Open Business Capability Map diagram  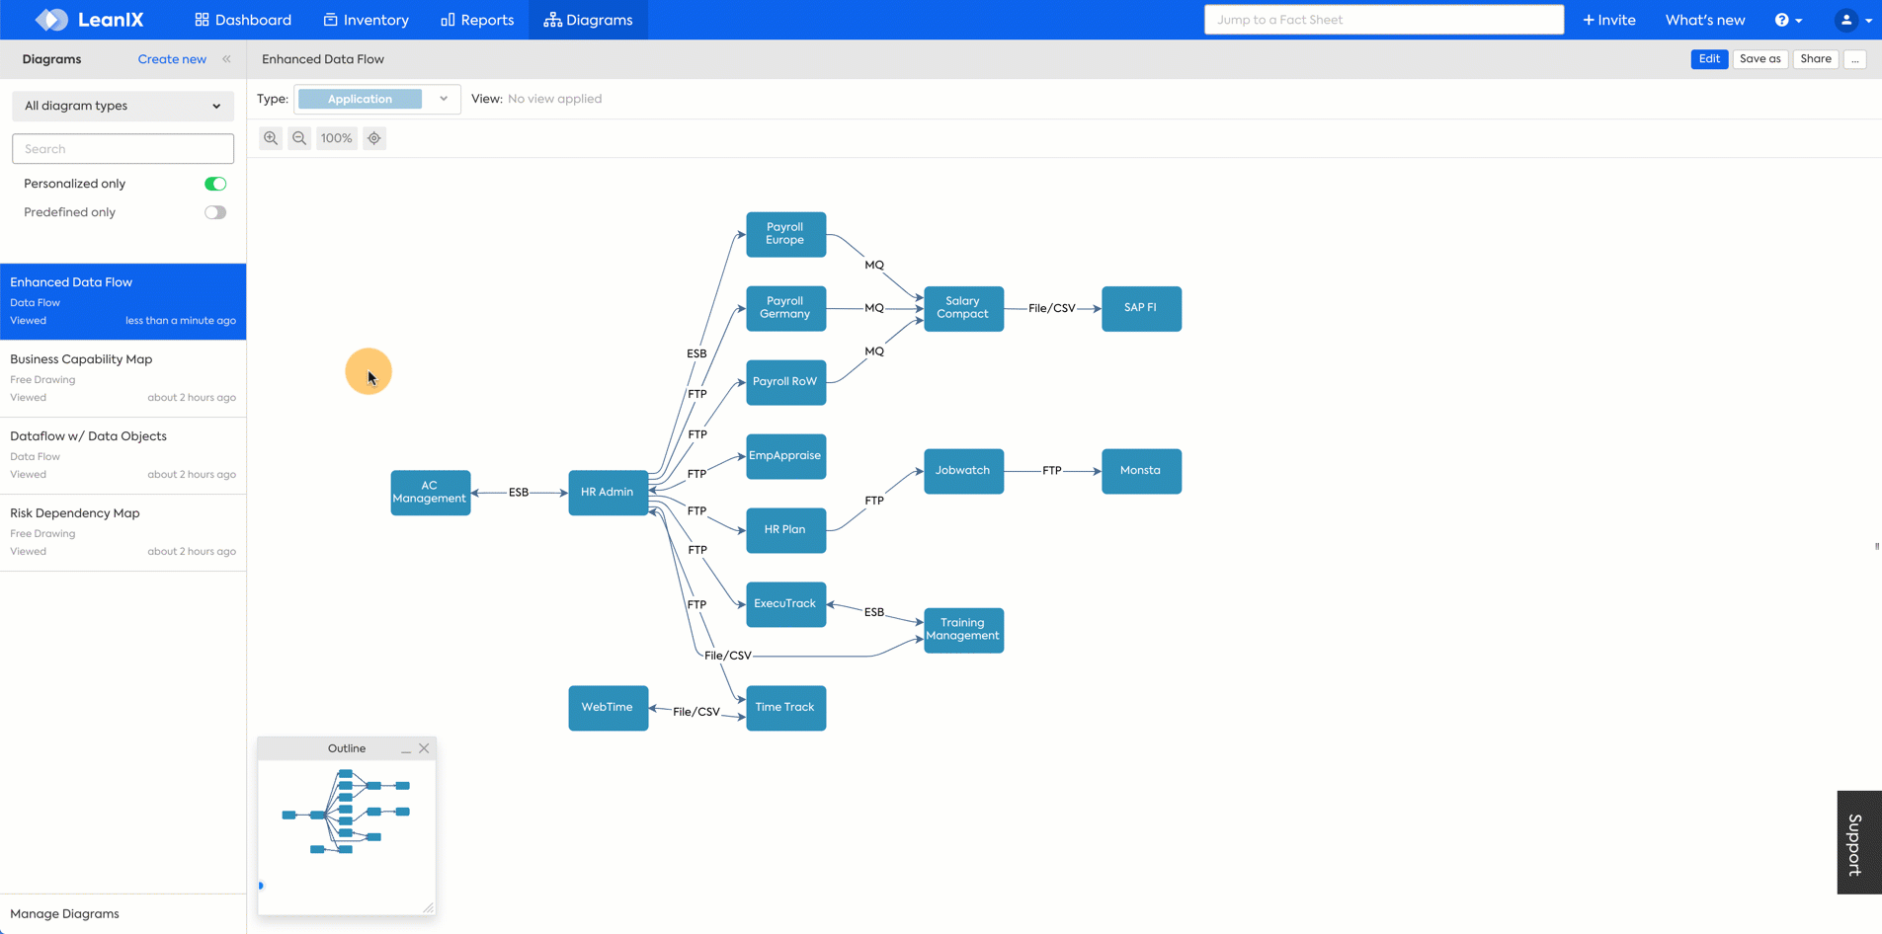point(123,378)
